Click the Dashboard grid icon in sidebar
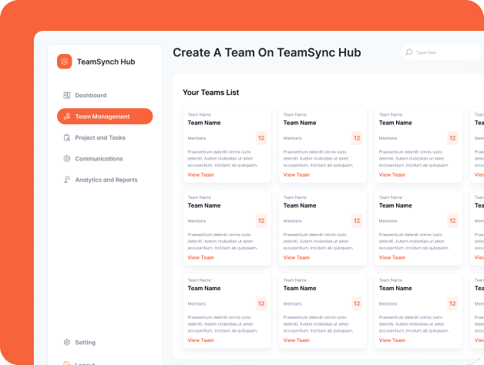Screen dimensions: 484x365 67,95
